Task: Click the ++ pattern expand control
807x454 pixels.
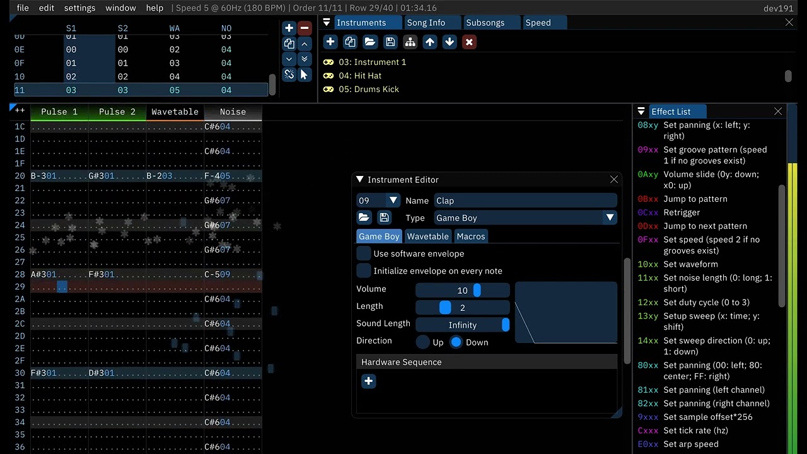Action: pos(20,110)
